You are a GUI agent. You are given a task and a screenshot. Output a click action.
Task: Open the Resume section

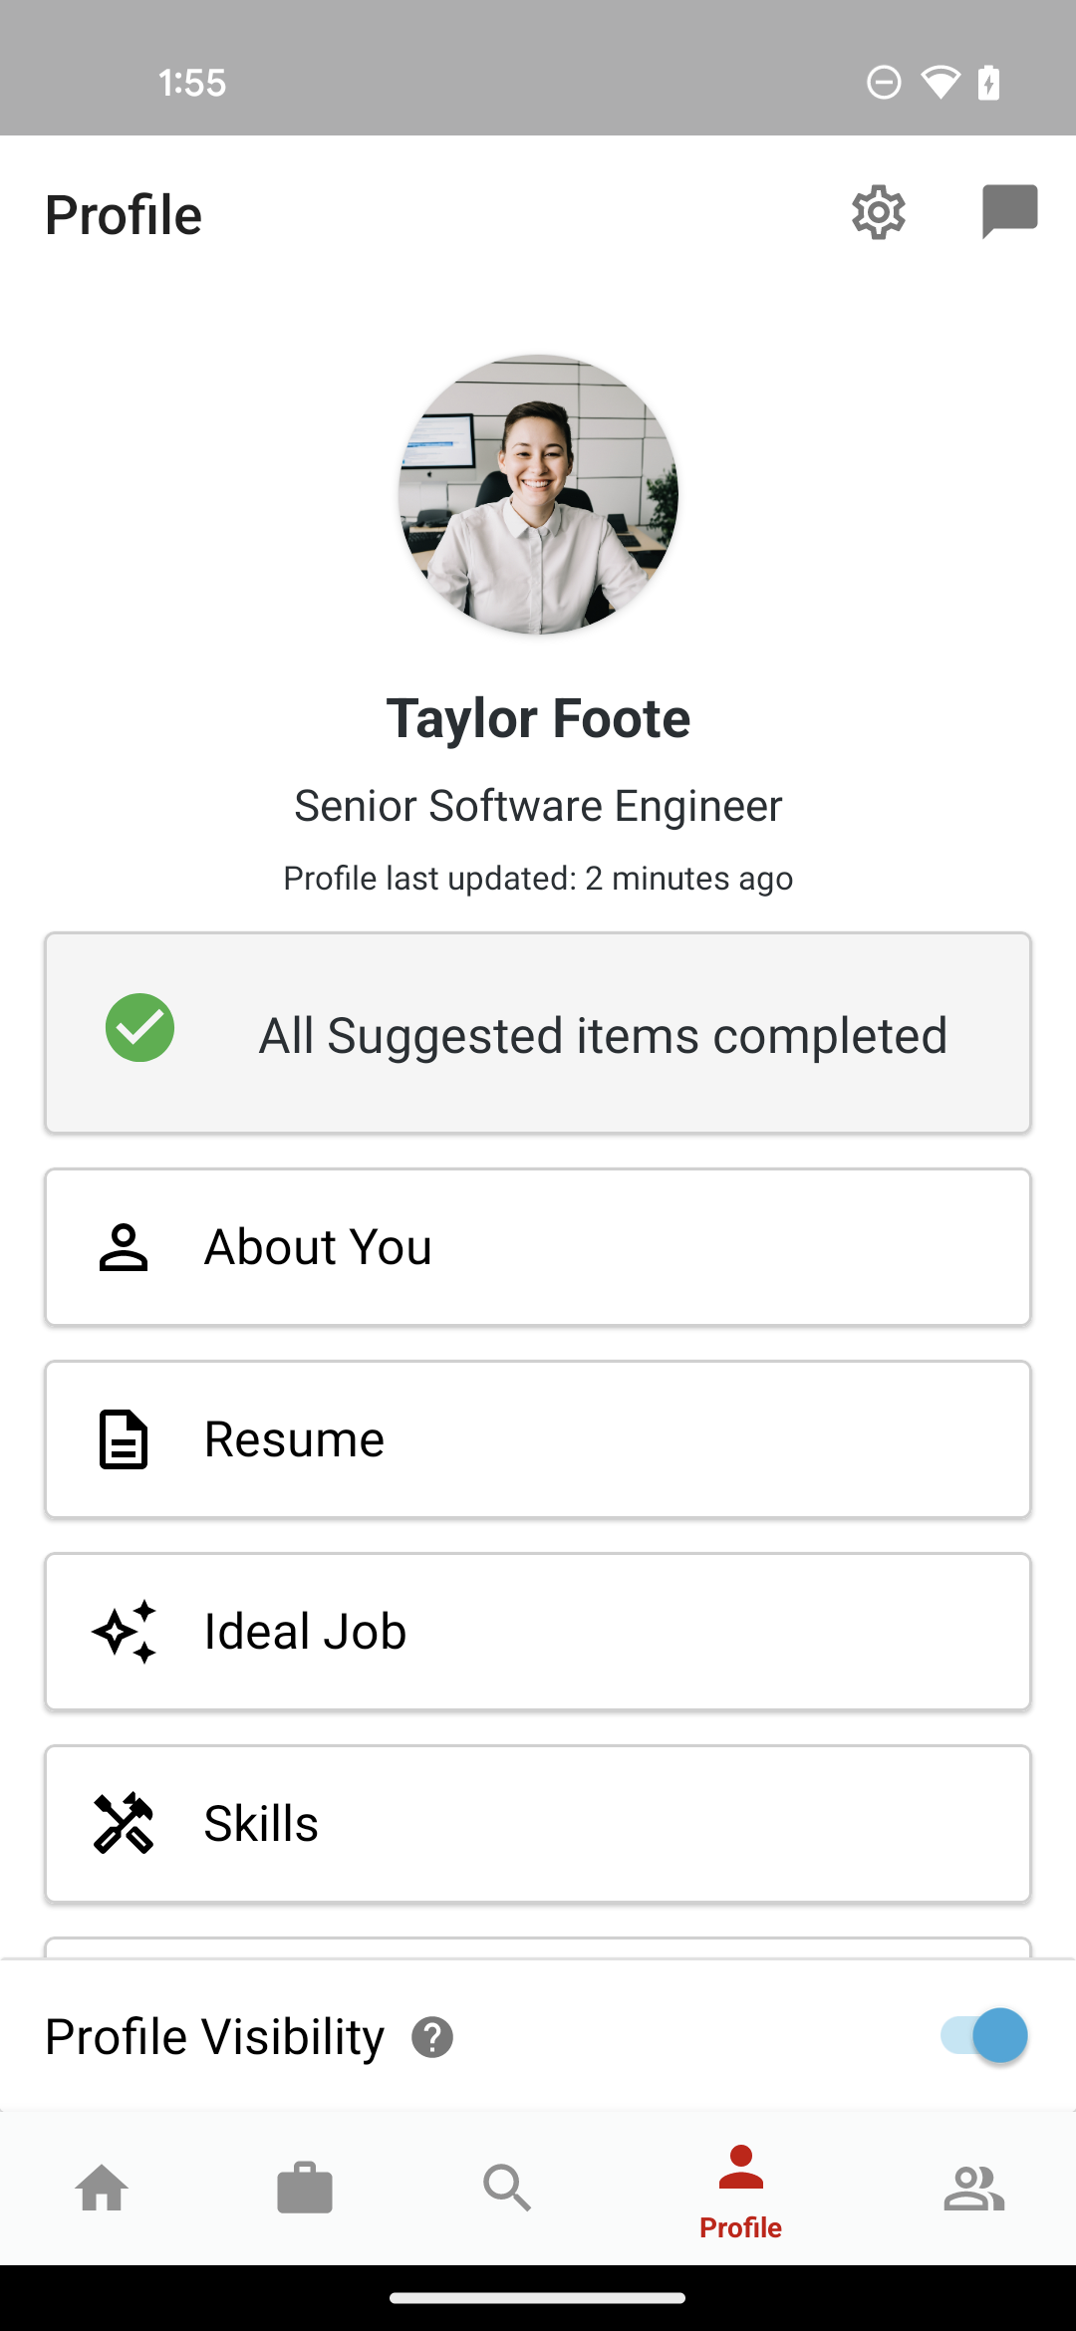tap(538, 1439)
